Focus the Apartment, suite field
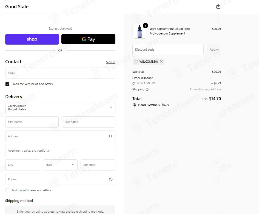This screenshot has width=259, height=214. click(x=60, y=151)
